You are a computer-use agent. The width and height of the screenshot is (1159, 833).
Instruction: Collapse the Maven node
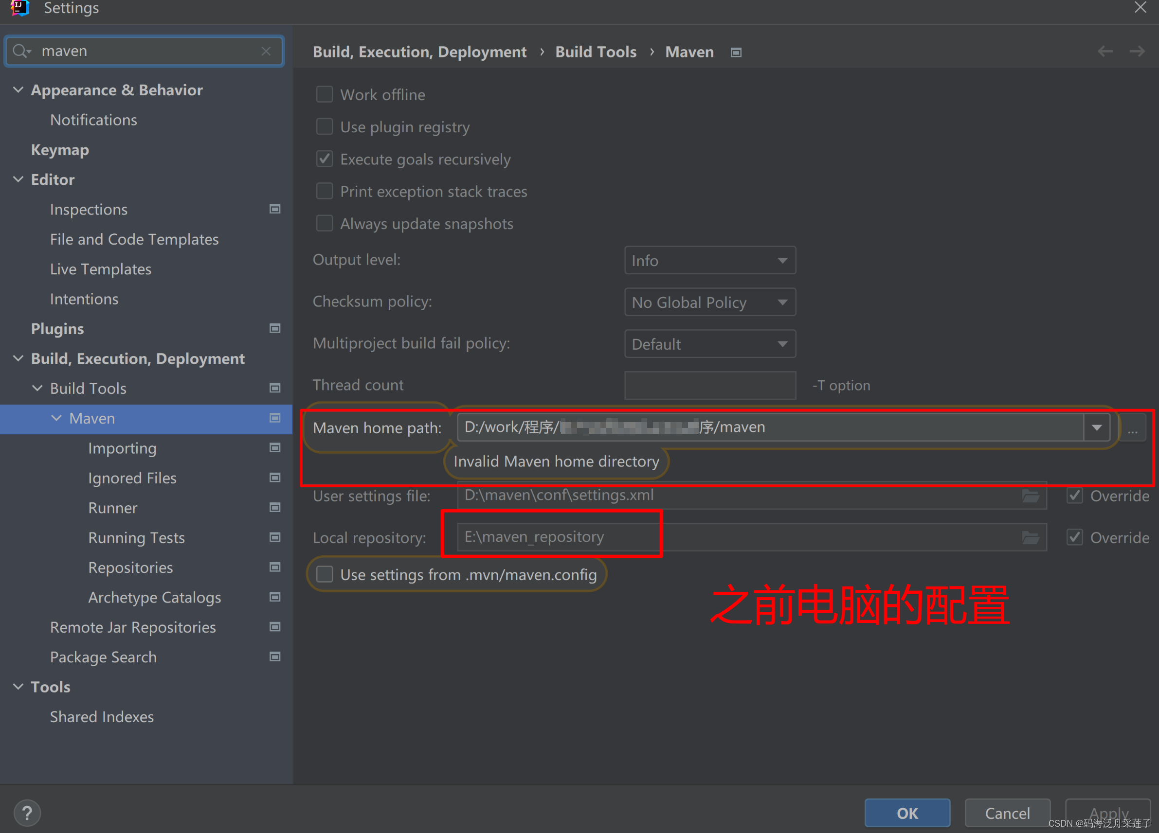(56, 418)
